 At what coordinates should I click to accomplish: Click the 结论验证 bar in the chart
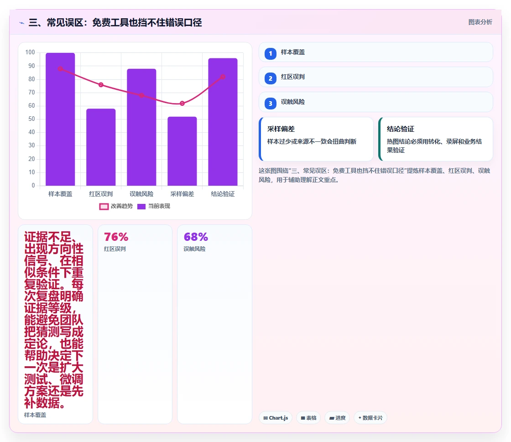[x=223, y=122]
